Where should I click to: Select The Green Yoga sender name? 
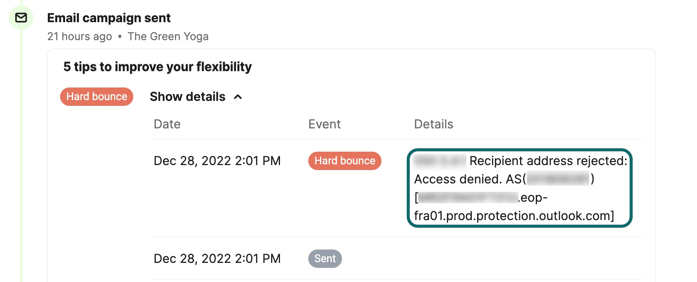[168, 36]
